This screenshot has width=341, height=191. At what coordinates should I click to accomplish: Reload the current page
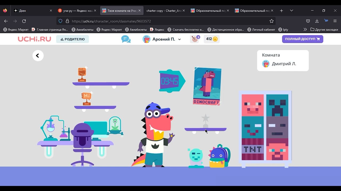(24, 21)
